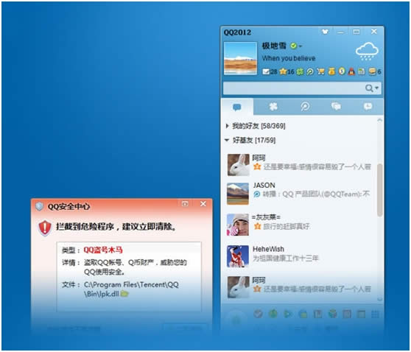Open JASON's mountain avatar

pos(238,194)
